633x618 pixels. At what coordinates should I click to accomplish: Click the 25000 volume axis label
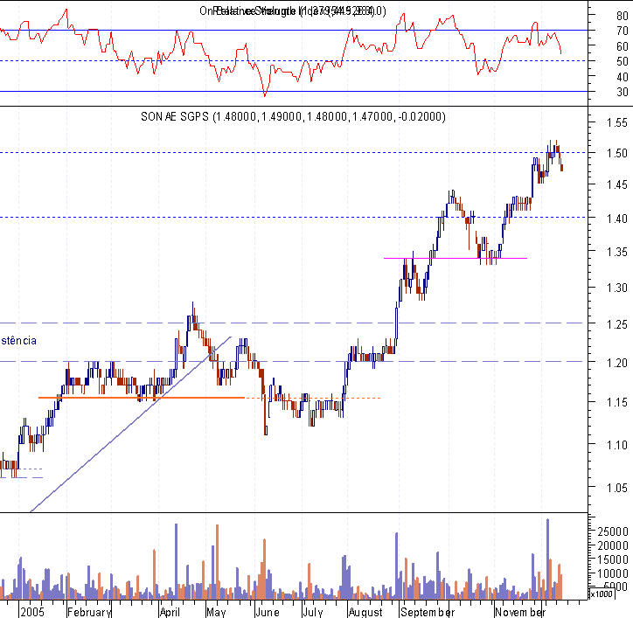coord(613,532)
